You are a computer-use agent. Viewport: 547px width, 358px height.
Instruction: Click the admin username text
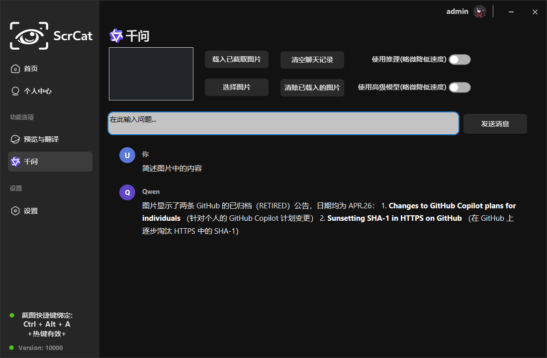(457, 11)
